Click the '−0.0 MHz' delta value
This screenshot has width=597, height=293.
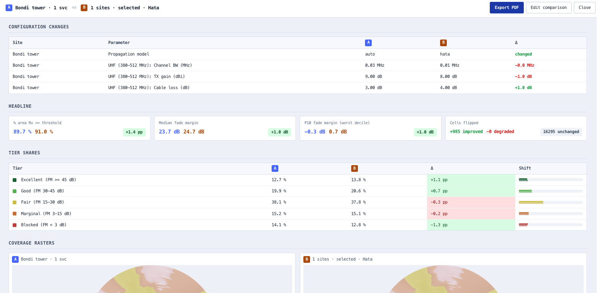[x=525, y=65]
